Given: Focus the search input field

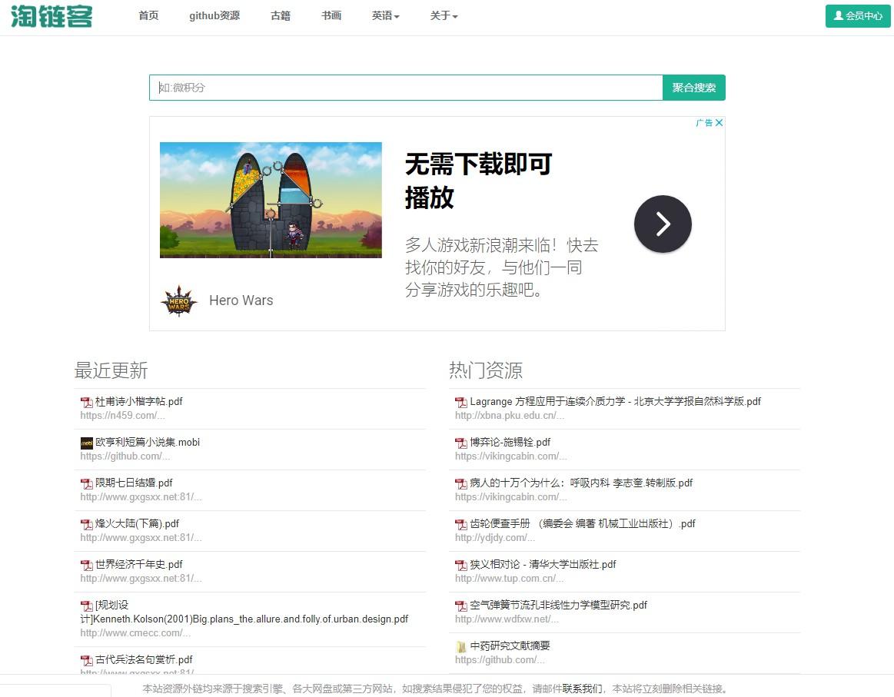Looking at the screenshot, I should pos(406,88).
